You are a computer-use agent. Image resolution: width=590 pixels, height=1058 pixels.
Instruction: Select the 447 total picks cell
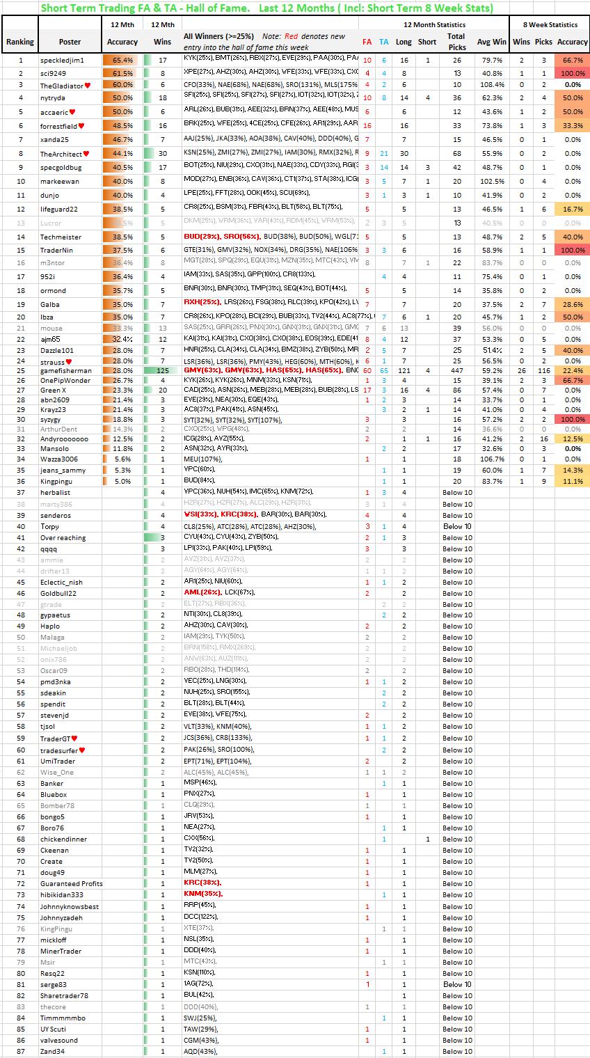tap(456, 371)
